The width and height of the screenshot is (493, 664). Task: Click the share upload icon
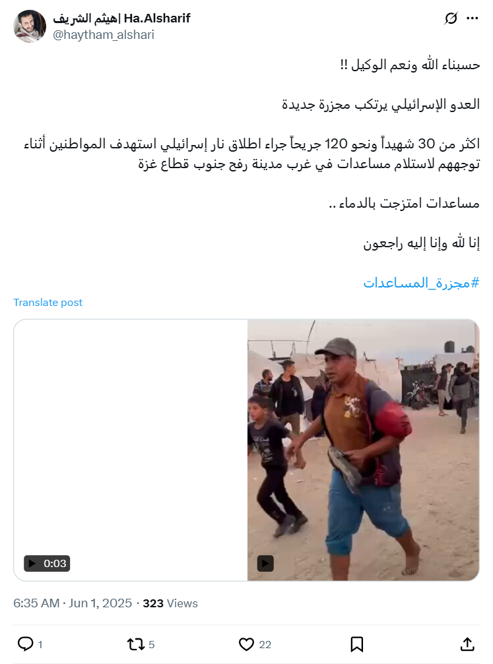pyautogui.click(x=467, y=644)
